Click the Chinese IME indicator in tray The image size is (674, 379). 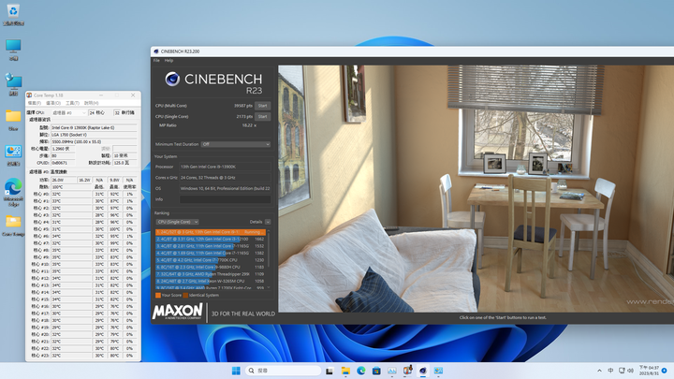(610, 371)
